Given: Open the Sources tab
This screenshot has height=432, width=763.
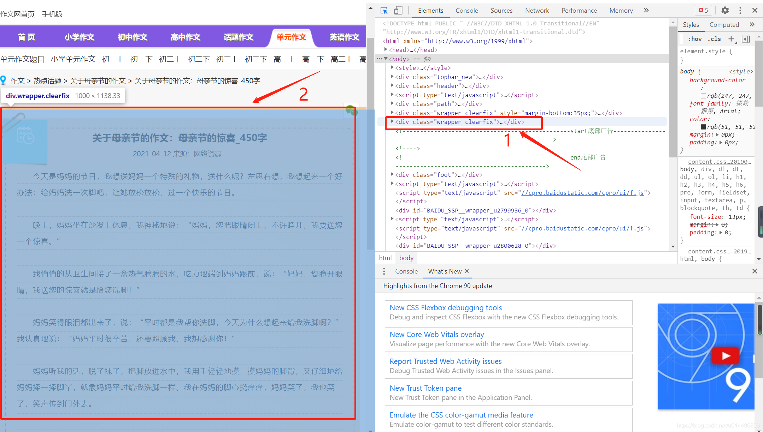Looking at the screenshot, I should (x=501, y=11).
